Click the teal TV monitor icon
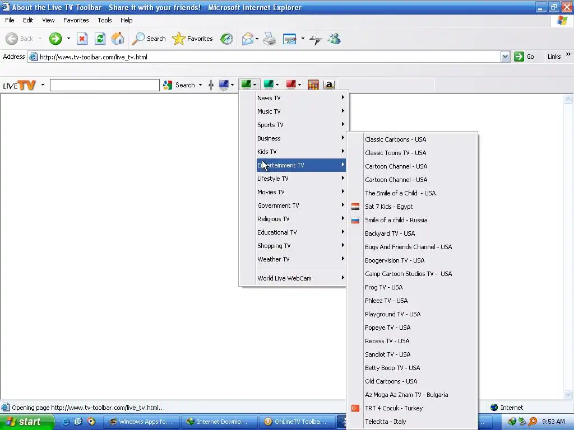This screenshot has height=430, width=574. pos(269,85)
